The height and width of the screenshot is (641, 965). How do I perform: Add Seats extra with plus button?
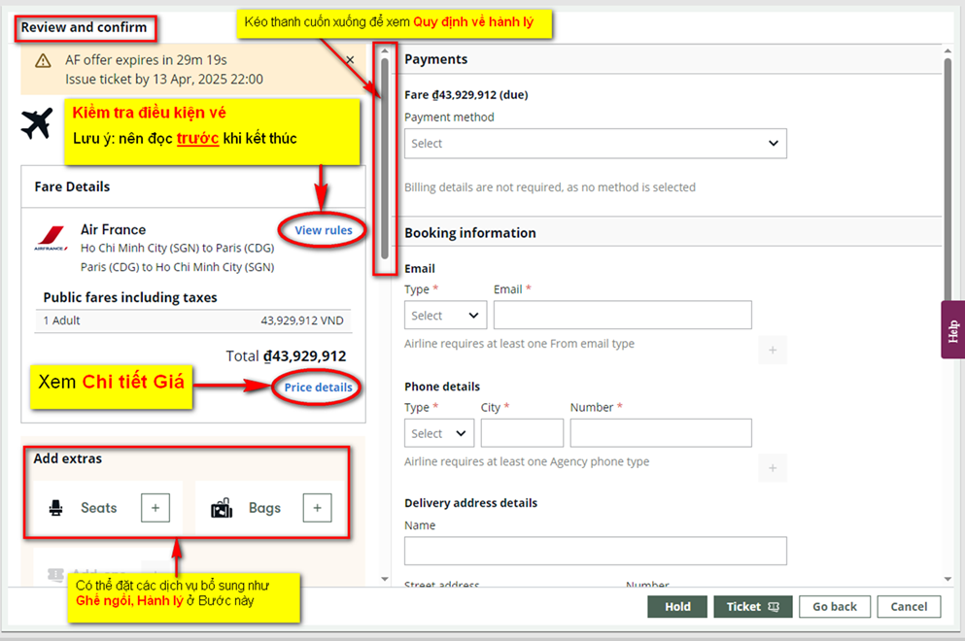tap(155, 508)
